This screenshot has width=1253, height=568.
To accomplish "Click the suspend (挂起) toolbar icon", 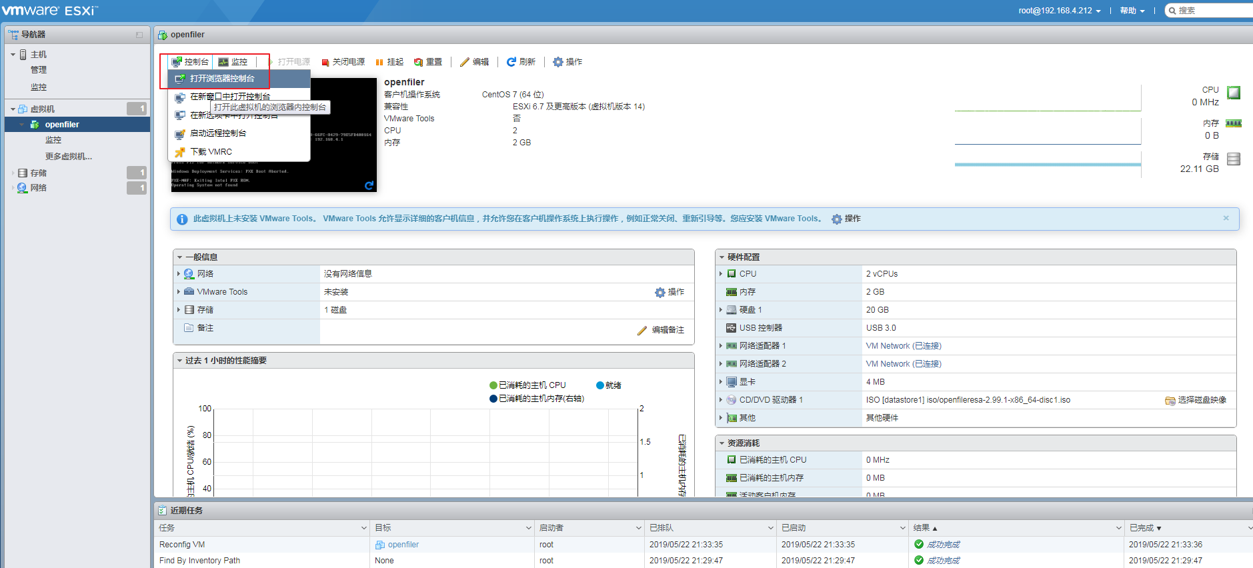I will coord(379,62).
